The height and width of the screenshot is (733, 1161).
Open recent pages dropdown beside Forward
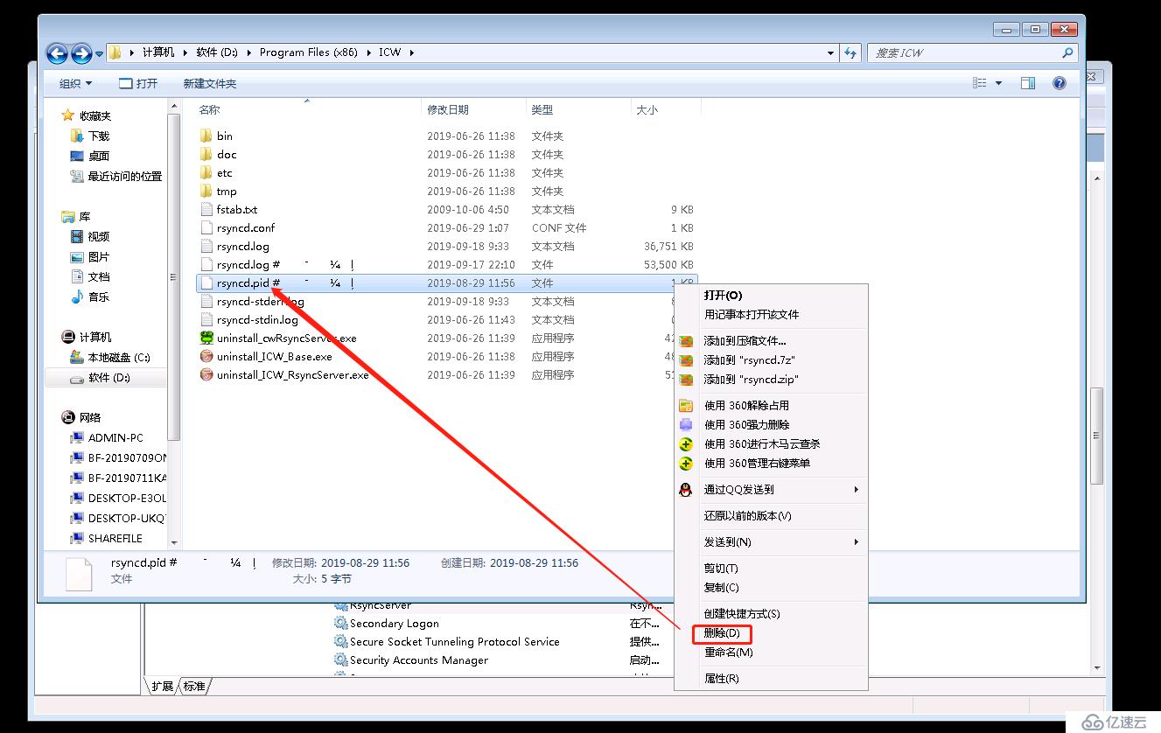(100, 53)
